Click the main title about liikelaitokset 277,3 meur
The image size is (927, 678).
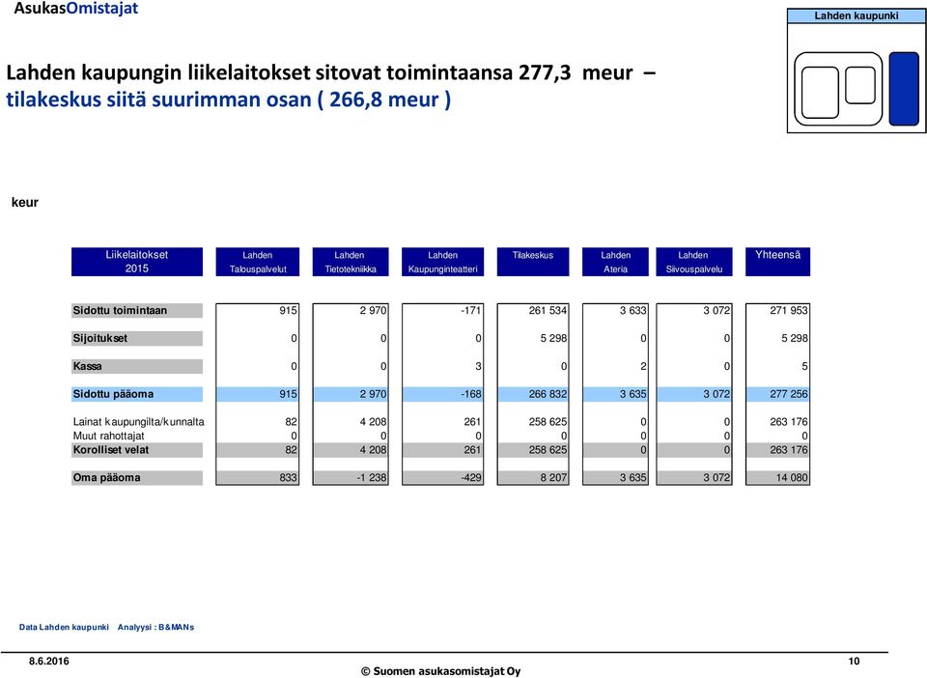tap(330, 72)
